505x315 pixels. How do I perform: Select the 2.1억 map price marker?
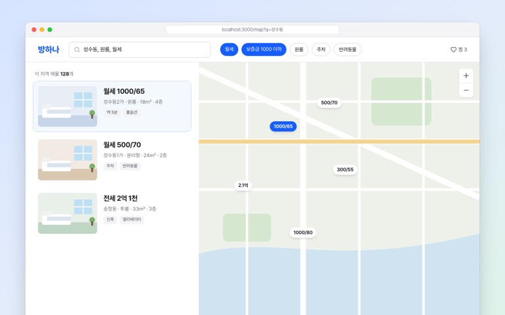click(x=243, y=185)
